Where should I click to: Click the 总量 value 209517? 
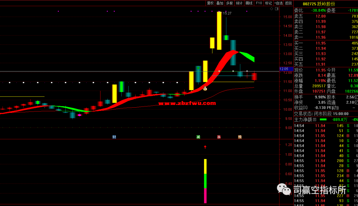point(319,86)
